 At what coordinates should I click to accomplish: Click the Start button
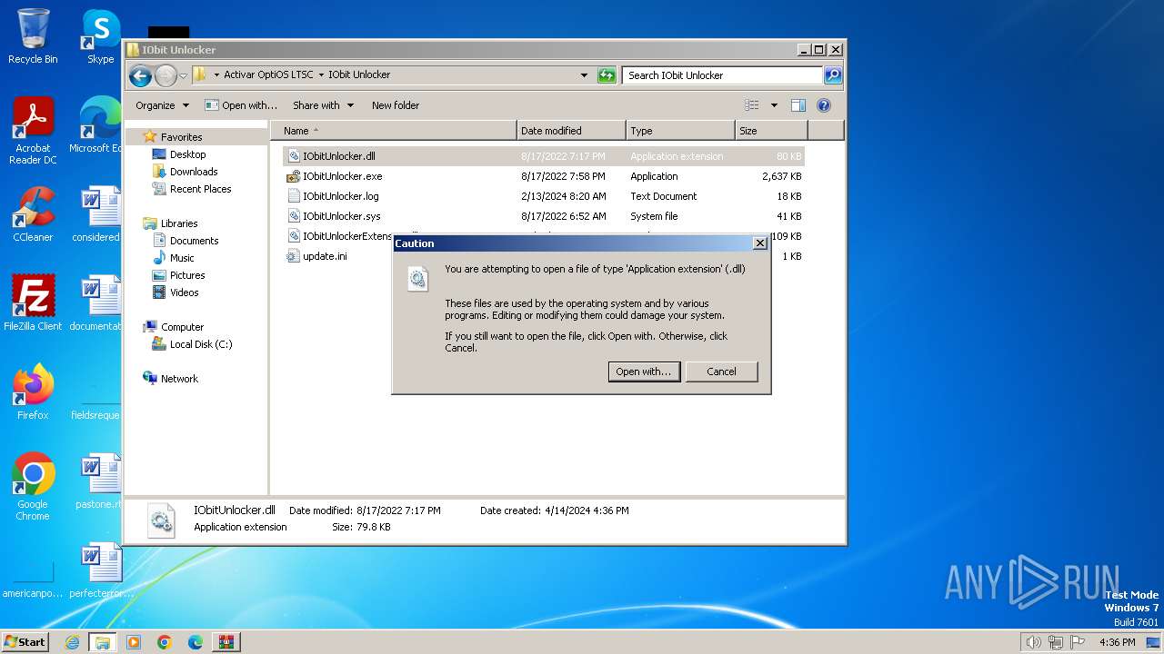tap(25, 641)
